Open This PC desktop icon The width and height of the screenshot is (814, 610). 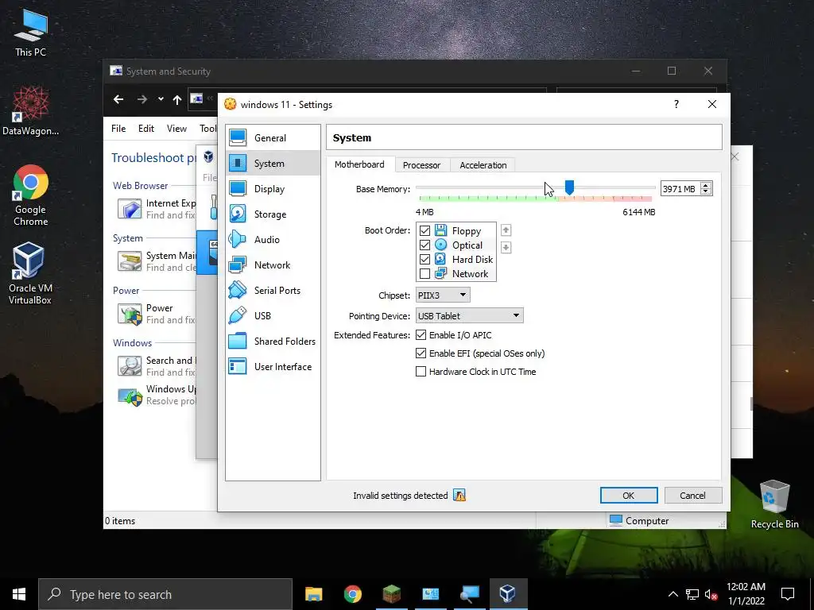[30, 33]
